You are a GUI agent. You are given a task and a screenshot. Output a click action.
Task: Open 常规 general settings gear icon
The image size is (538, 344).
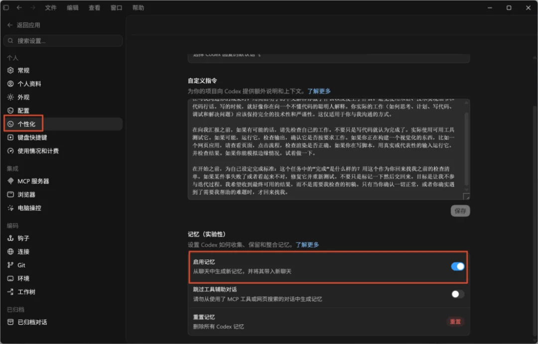tap(10, 70)
